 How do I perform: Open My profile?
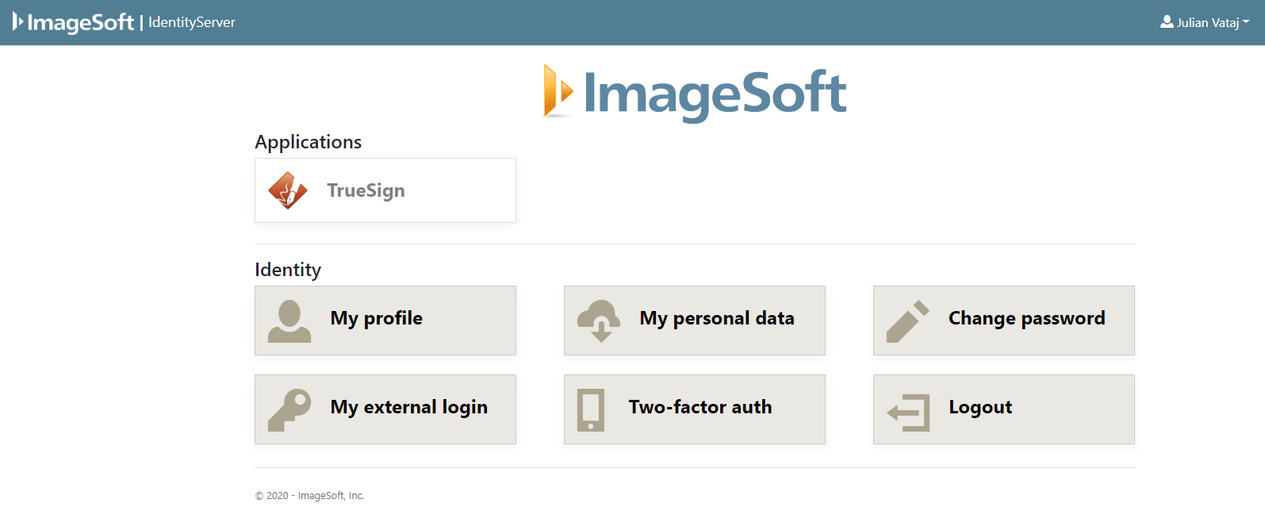(385, 321)
